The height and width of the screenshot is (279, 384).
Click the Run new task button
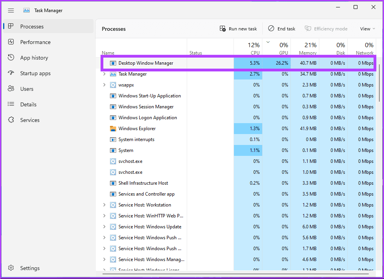tap(238, 28)
